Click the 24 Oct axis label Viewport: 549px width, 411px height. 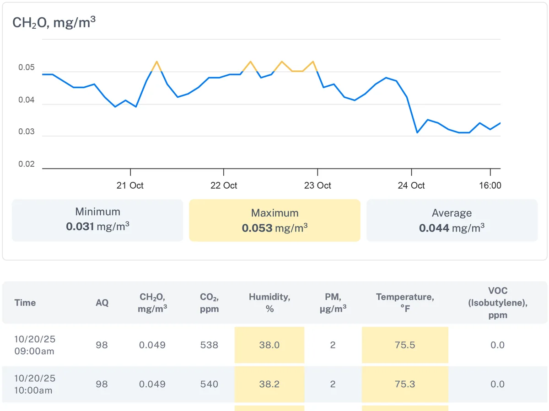coord(411,185)
